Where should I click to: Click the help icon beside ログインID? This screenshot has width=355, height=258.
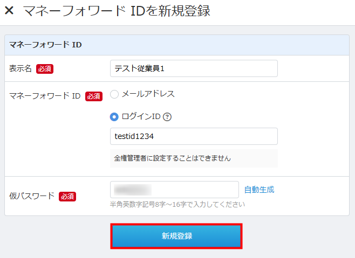(x=167, y=116)
